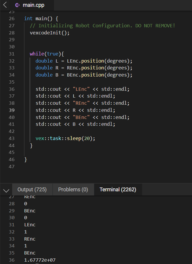The height and width of the screenshot is (264, 192).
Task: Click line number 47 in the gutter
Action: [12, 167]
